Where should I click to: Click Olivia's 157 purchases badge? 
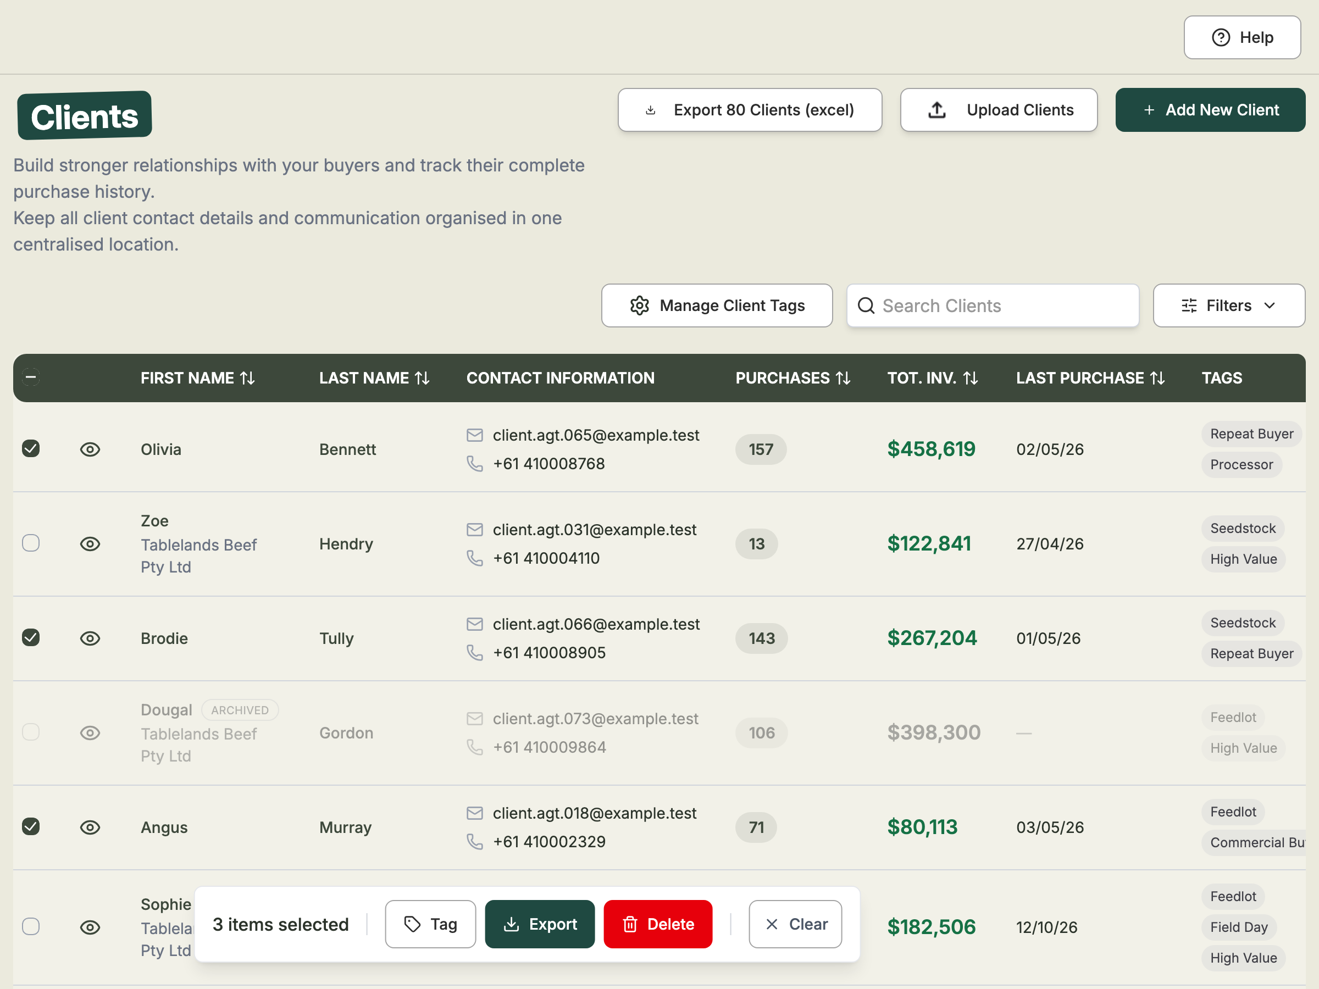point(761,449)
